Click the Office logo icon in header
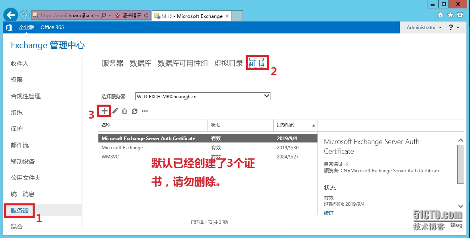 coord(9,27)
